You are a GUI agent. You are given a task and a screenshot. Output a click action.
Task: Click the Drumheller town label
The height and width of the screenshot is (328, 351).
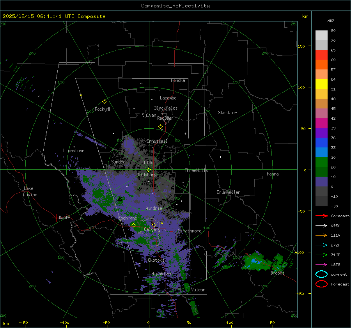tap(229, 192)
